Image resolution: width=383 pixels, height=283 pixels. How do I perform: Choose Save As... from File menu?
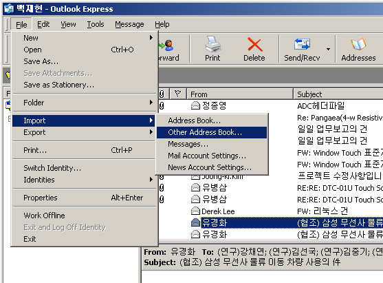83,61
